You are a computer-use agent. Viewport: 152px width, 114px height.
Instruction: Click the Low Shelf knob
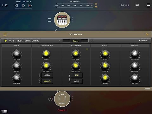click(x=135, y=66)
